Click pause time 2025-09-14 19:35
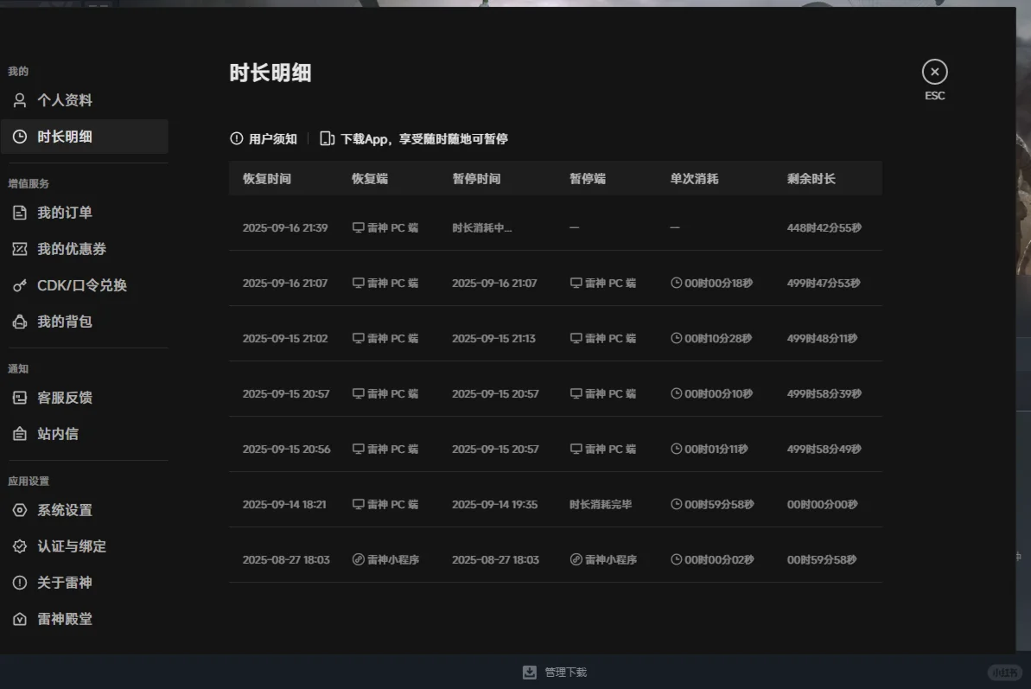 click(494, 504)
